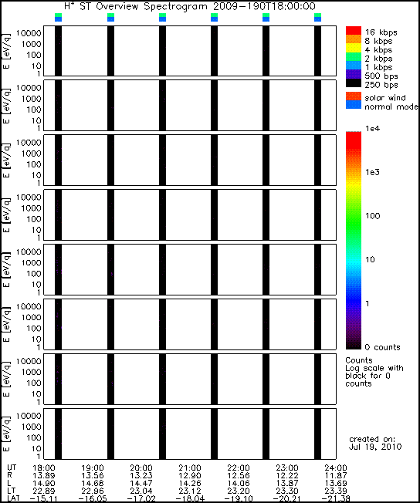This screenshot has height=503, width=420.
Task: Click the '24:00' UT time label
Action: coord(336,468)
